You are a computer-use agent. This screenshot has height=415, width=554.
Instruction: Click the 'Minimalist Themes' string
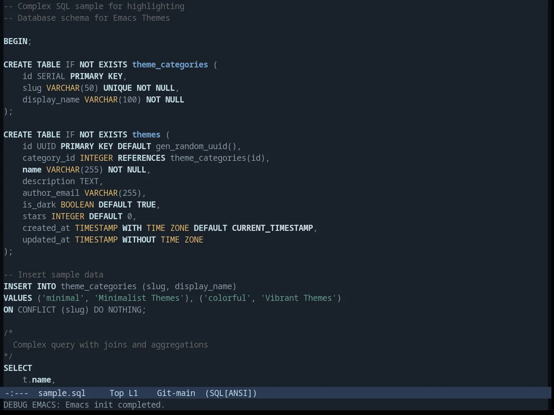click(139, 298)
